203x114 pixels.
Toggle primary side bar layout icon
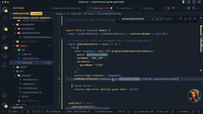(x=184, y=2)
